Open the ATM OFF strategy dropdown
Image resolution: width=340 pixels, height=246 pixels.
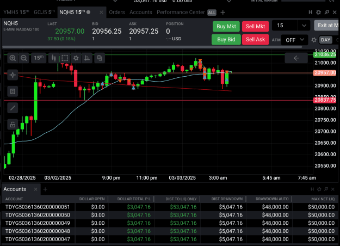(x=294, y=40)
